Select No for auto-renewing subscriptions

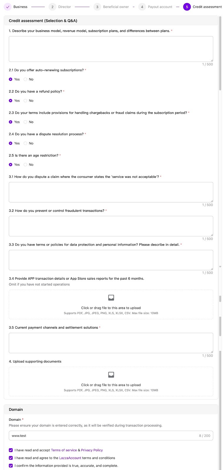tap(26, 79)
